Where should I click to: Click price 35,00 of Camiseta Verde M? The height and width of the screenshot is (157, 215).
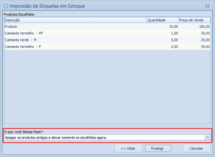click(x=205, y=40)
